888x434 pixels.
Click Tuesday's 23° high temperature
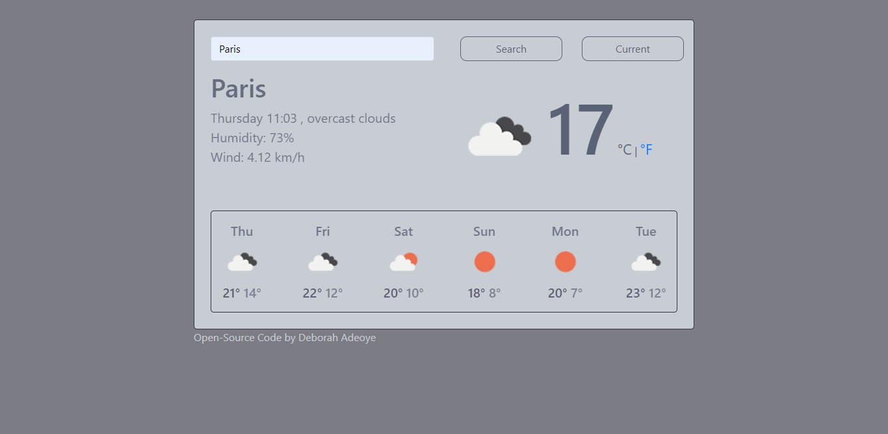click(635, 293)
